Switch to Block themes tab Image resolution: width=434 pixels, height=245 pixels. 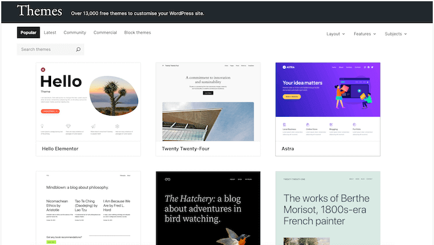click(138, 33)
